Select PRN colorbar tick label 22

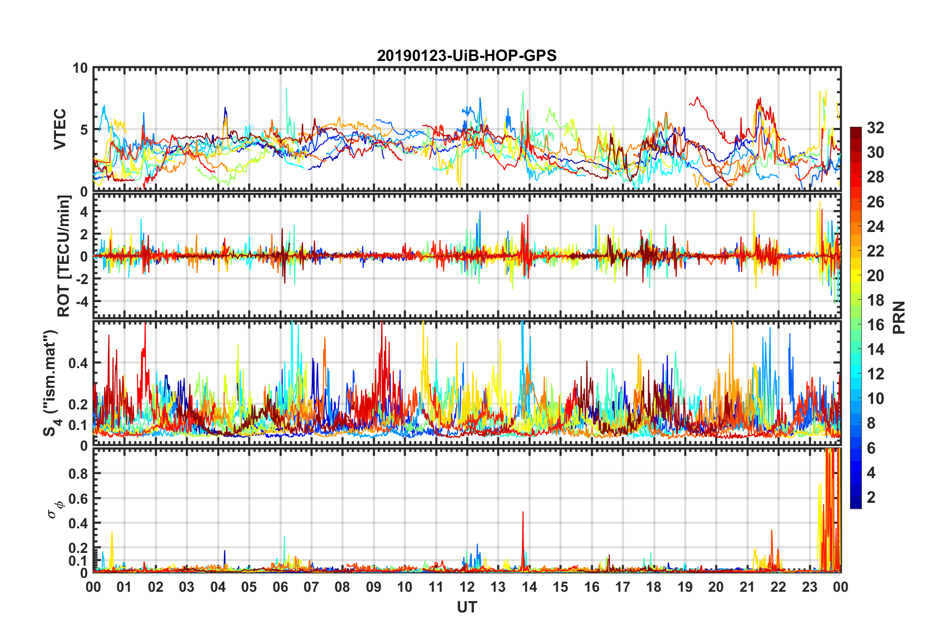(x=875, y=251)
